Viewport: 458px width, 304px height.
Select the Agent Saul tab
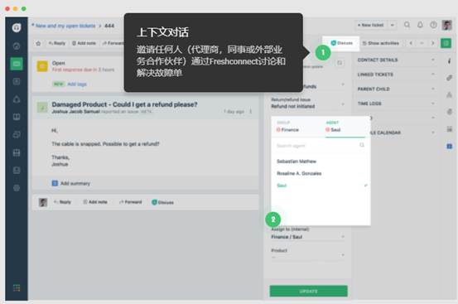(334, 127)
